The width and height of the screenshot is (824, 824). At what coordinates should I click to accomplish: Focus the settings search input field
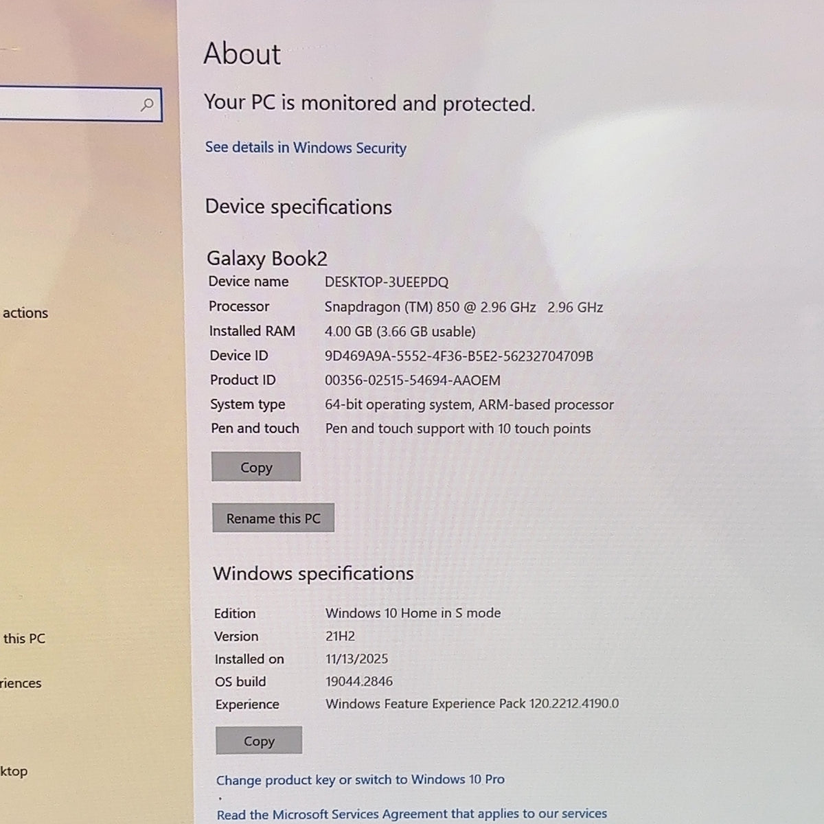coord(80,105)
